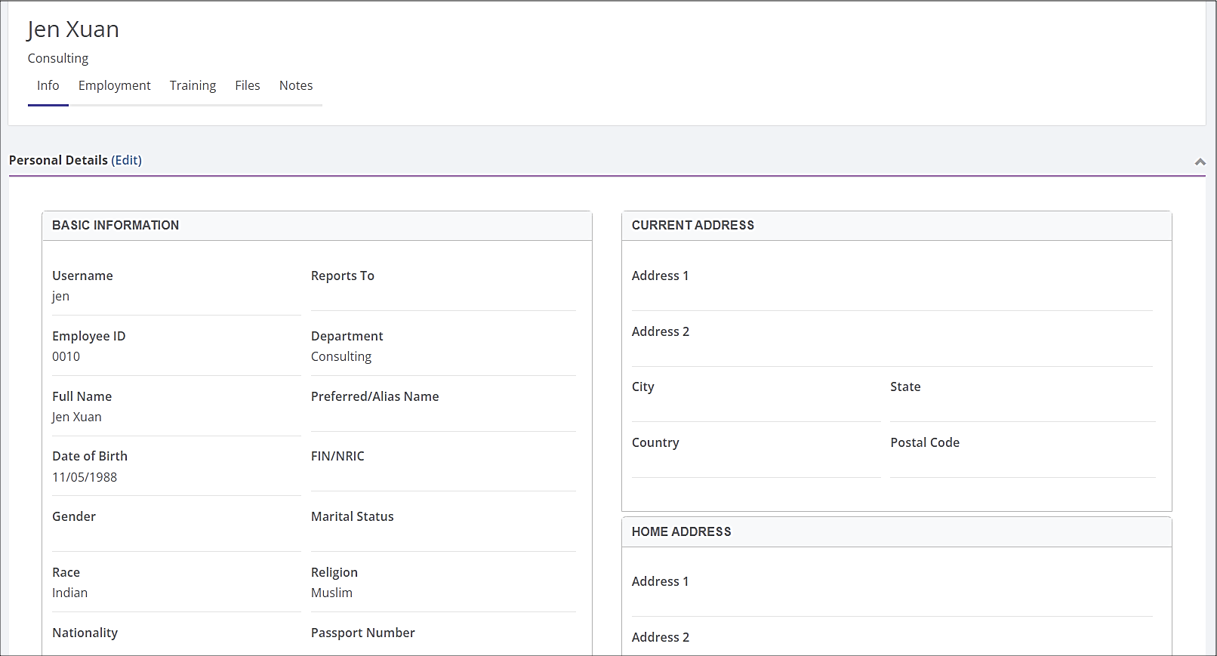Viewport: 1217px width, 656px height.
Task: Click the Username field label
Action: [83, 276]
